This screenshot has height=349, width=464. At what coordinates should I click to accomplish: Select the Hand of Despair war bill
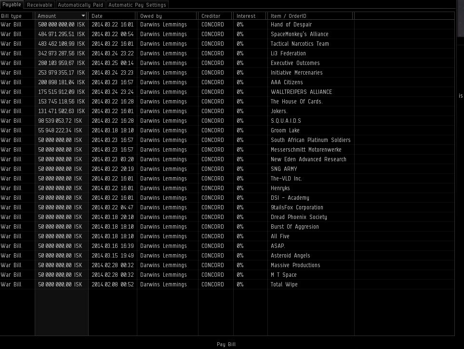point(227,25)
